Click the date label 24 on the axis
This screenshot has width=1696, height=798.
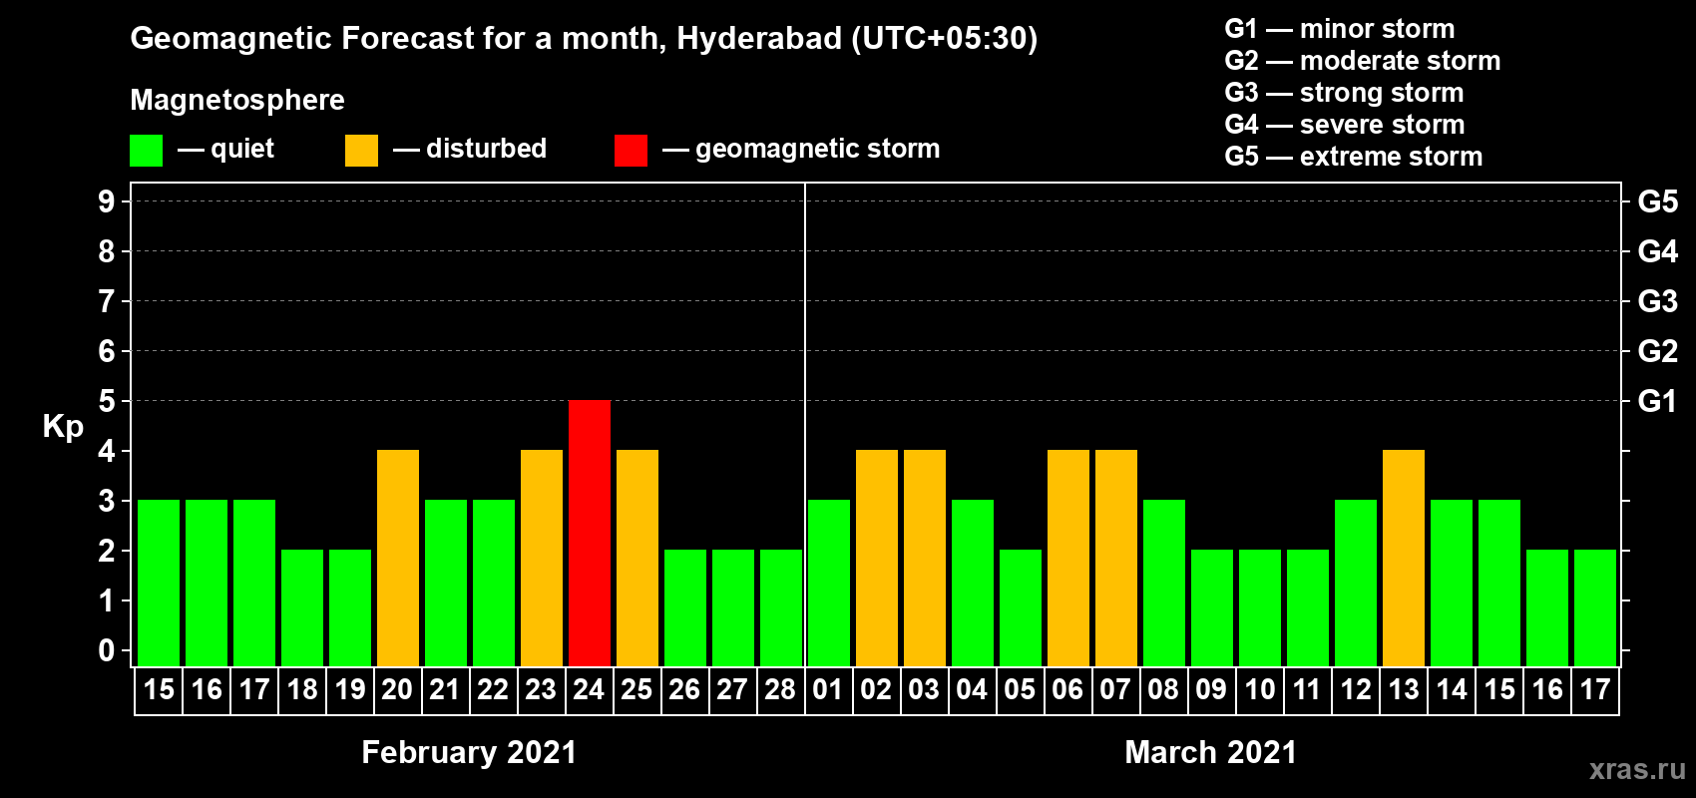tap(589, 690)
